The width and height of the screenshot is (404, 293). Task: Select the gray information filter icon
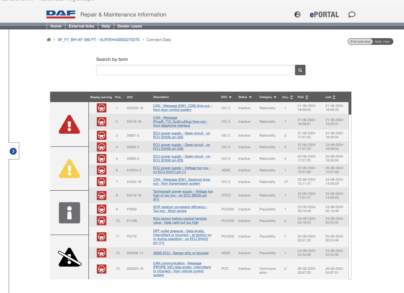(x=69, y=213)
